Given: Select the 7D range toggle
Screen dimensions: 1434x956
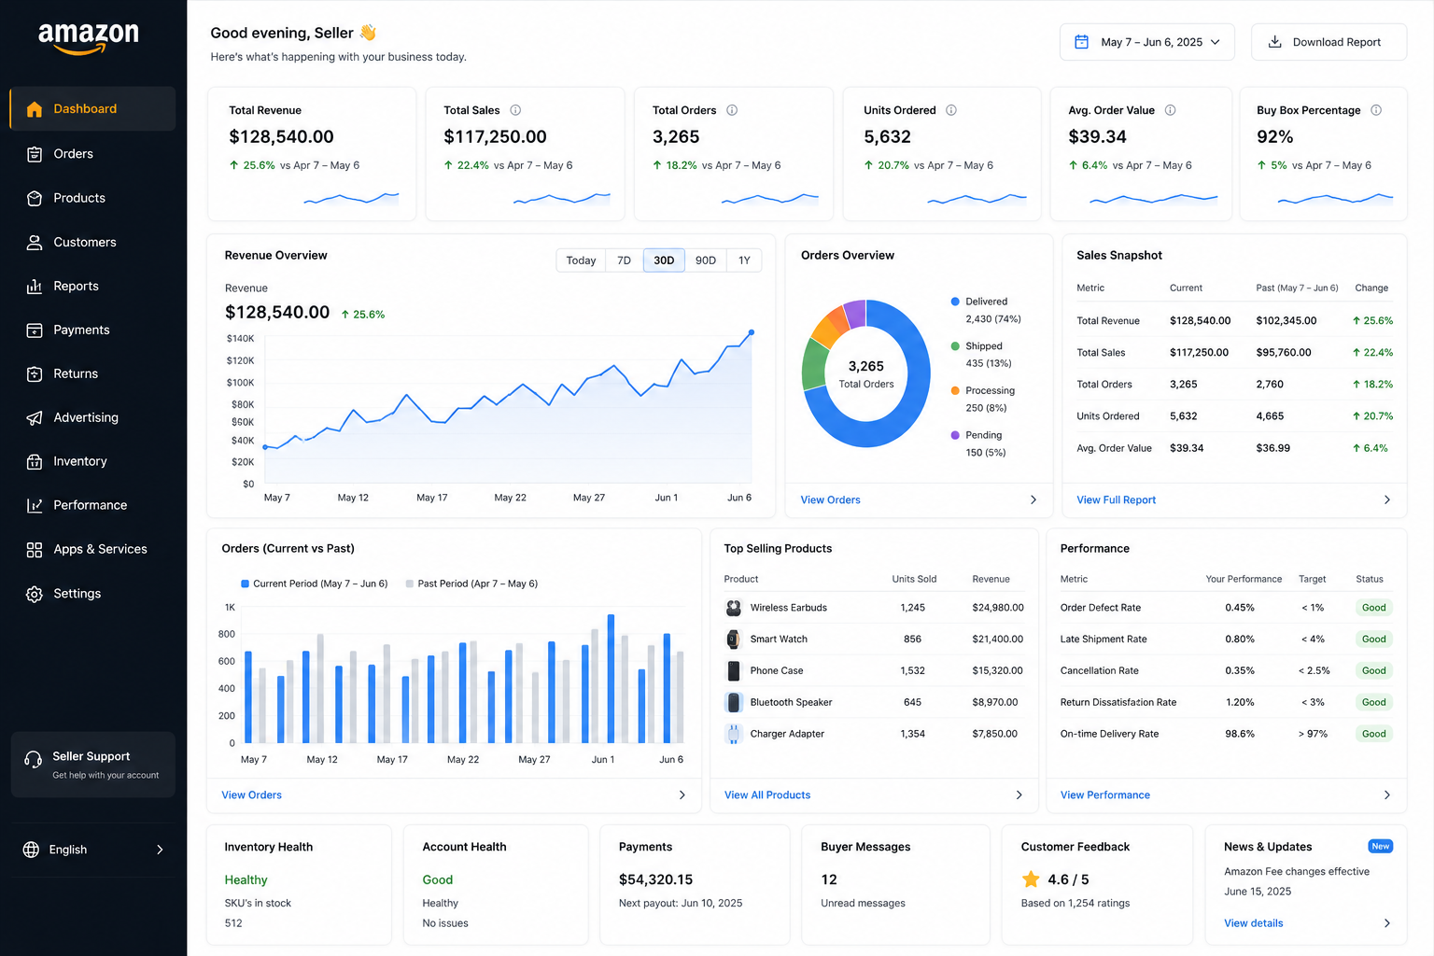Looking at the screenshot, I should pos(625,260).
